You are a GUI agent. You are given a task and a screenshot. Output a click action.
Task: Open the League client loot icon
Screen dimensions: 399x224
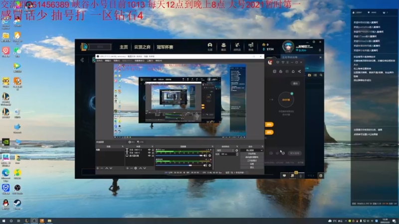tap(237, 45)
